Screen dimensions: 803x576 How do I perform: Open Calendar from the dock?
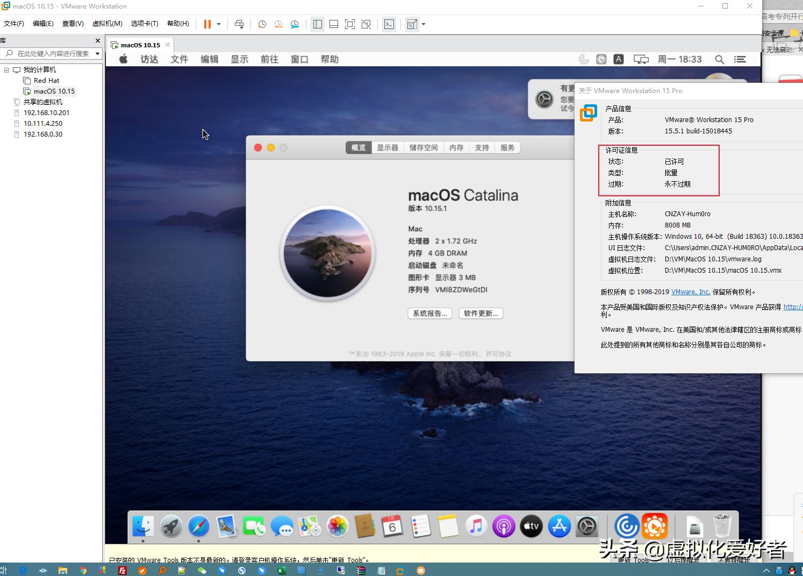tap(393, 526)
